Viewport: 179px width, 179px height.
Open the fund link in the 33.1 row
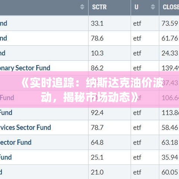(3, 23)
